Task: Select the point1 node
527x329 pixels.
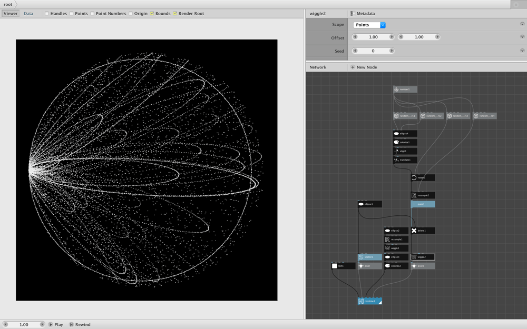Action: click(423, 204)
